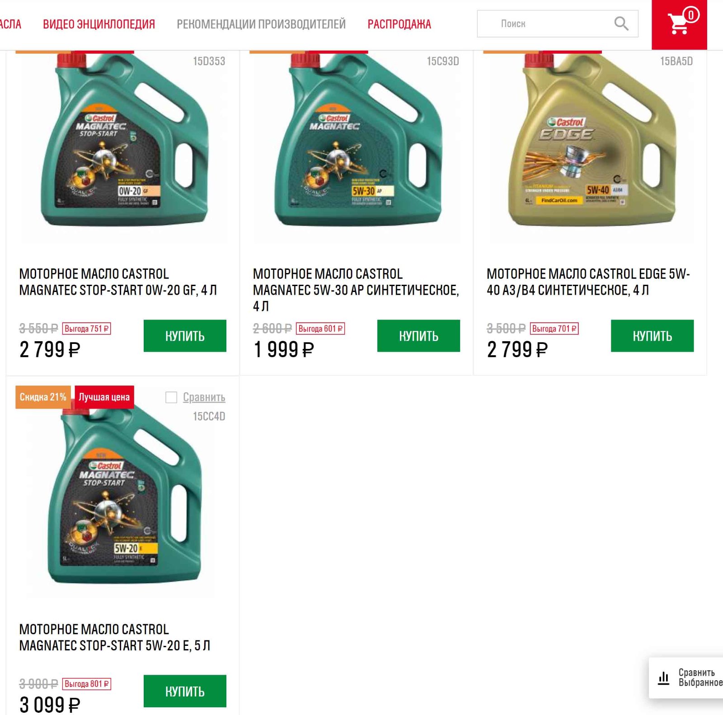Buy Castrol Edge 5W-40 A3/B4 oil

(x=652, y=336)
